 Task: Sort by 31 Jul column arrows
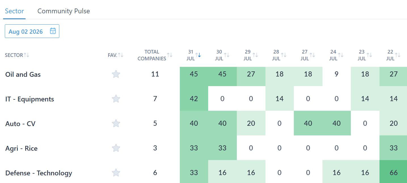(x=198, y=55)
